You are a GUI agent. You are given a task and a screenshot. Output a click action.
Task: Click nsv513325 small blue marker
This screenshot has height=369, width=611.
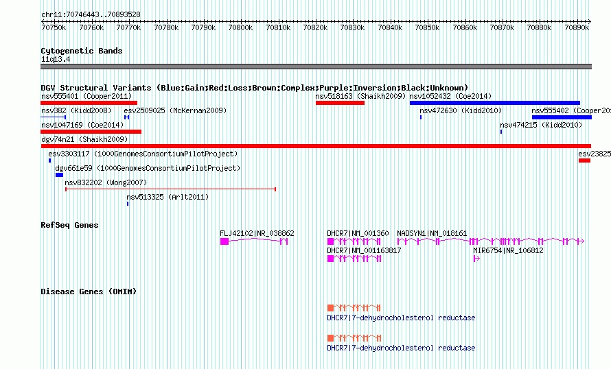coord(128,204)
